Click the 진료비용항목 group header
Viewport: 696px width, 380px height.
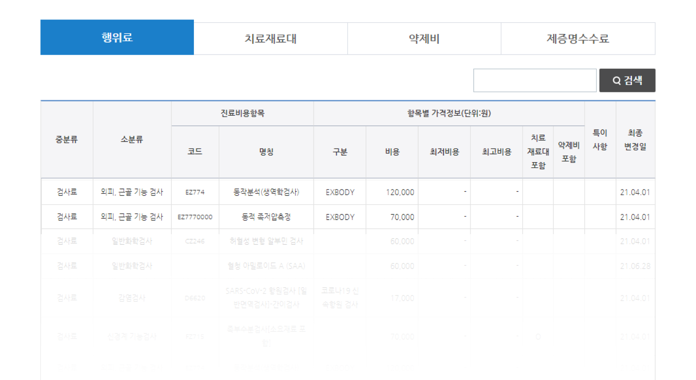pyautogui.click(x=243, y=113)
